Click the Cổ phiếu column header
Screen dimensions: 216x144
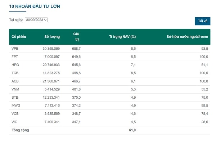point(19,37)
